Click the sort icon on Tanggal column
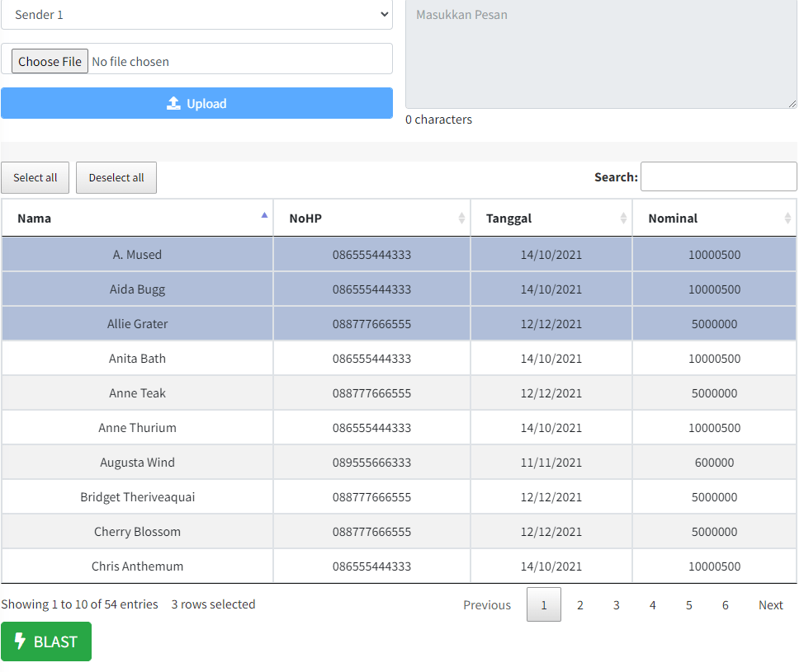This screenshot has width=804, height=672. [x=625, y=218]
